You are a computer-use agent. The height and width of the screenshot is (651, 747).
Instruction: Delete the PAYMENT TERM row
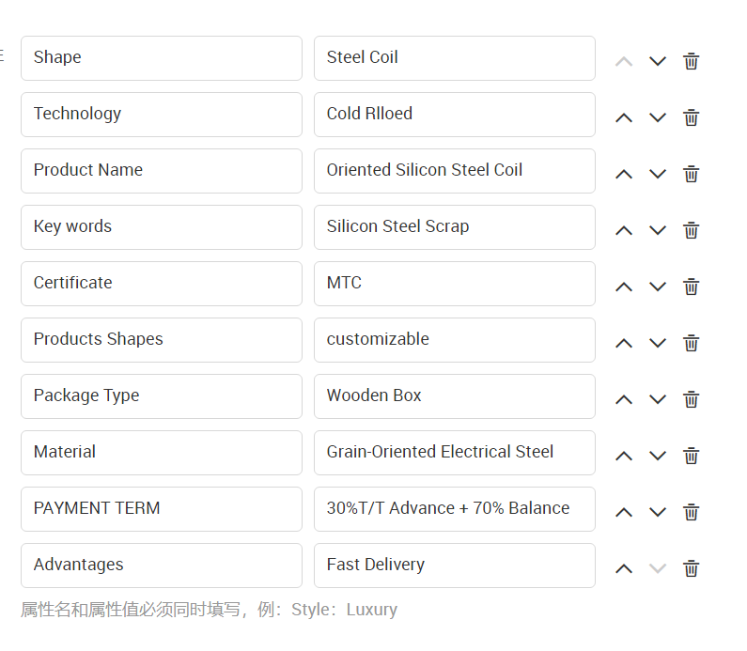coord(691,512)
